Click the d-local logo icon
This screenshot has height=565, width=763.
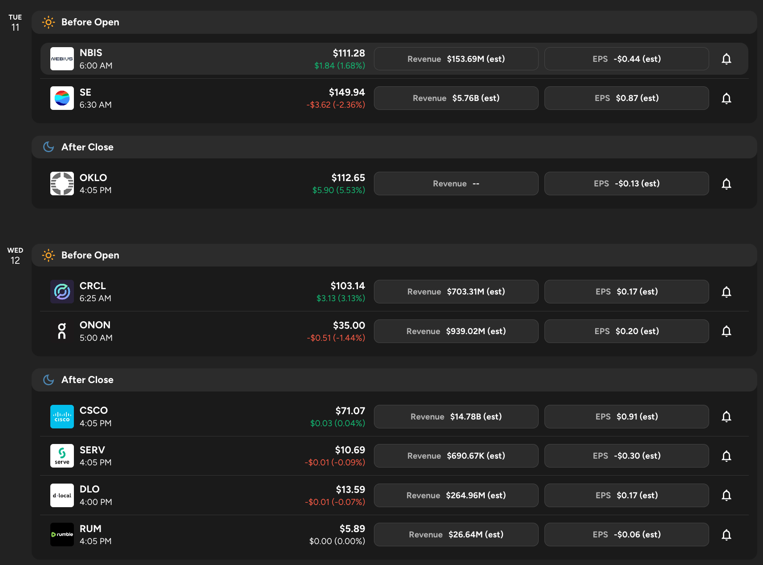coord(62,495)
